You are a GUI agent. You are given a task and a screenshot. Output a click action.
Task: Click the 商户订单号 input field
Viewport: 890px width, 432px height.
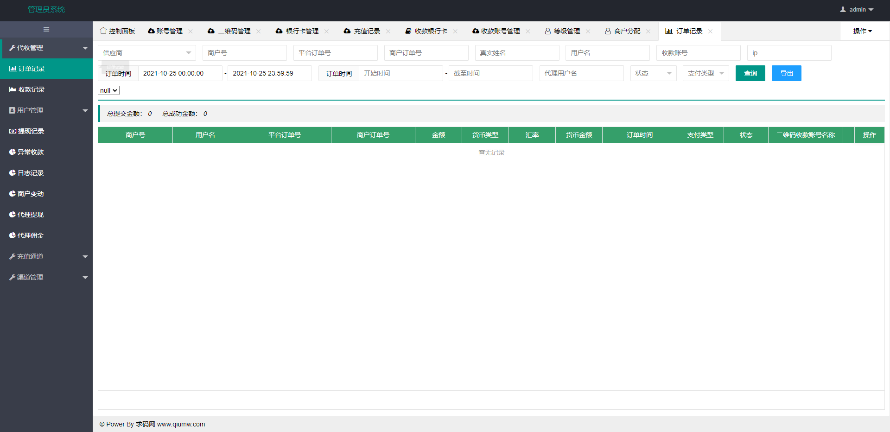[426, 53]
